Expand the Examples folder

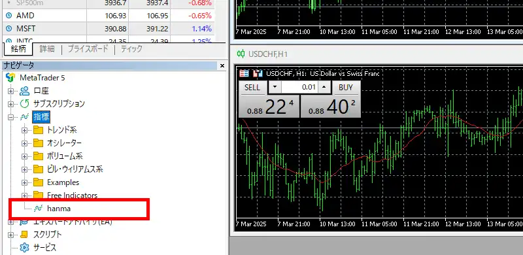tap(24, 182)
